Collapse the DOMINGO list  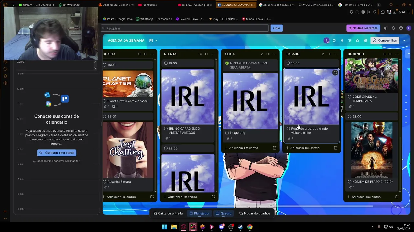tap(390, 54)
